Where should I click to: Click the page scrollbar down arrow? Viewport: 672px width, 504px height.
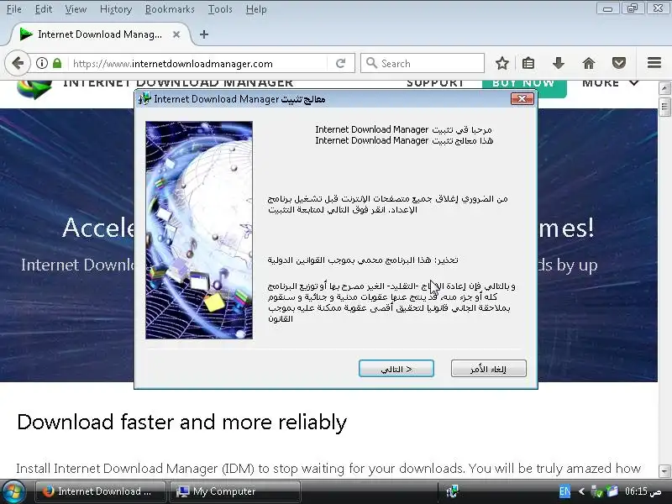coord(664,470)
